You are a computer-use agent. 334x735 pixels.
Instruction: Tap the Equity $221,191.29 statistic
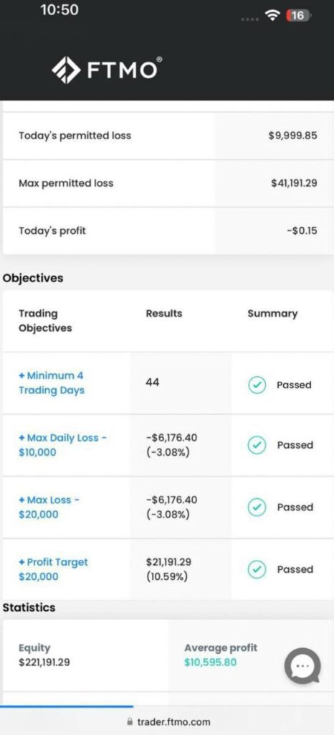[x=44, y=655]
